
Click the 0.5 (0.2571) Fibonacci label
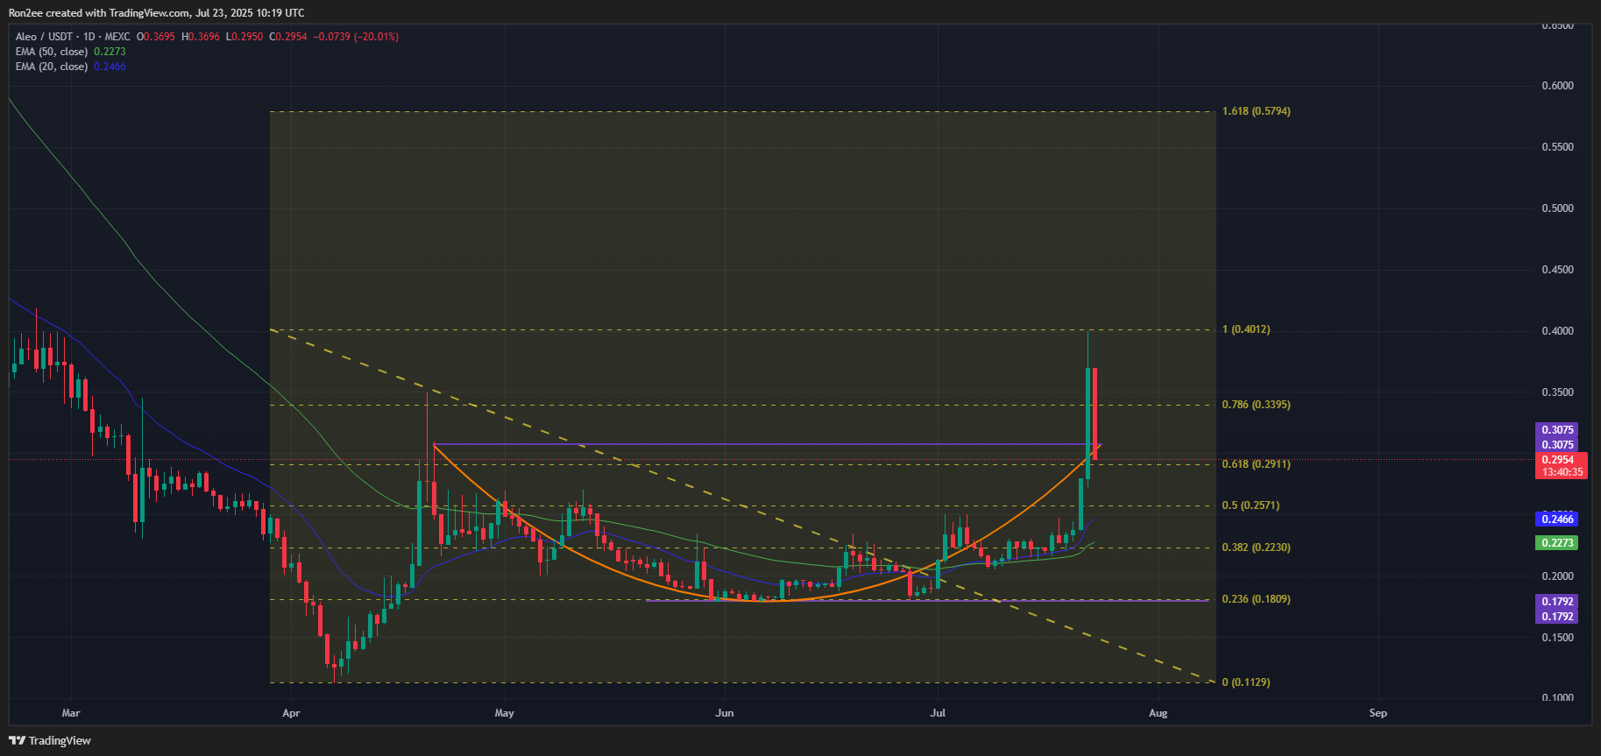(x=1250, y=505)
